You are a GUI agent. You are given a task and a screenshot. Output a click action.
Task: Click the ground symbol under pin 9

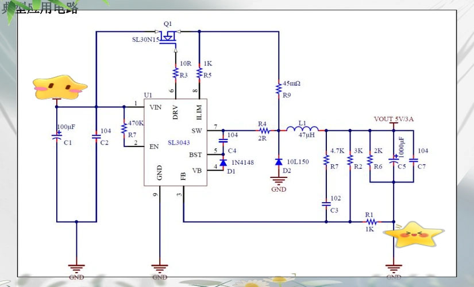(160, 269)
